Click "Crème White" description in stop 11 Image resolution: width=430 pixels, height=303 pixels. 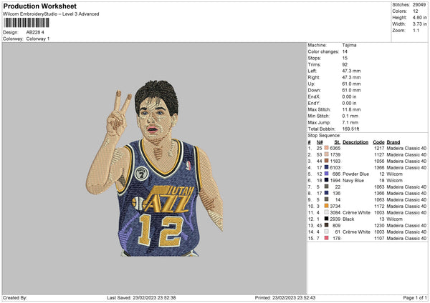point(356,212)
